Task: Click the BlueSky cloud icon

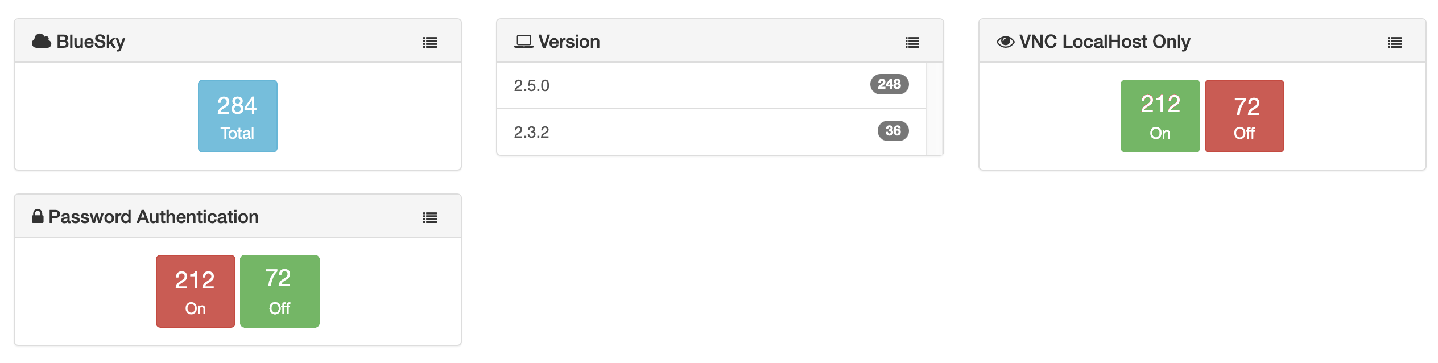Action: click(42, 41)
